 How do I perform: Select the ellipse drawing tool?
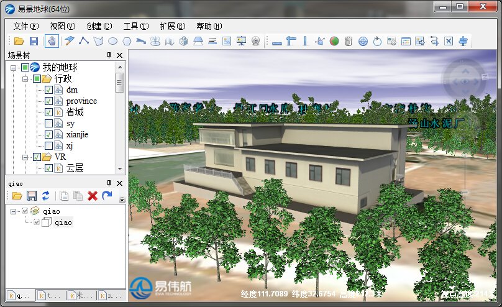(x=112, y=41)
